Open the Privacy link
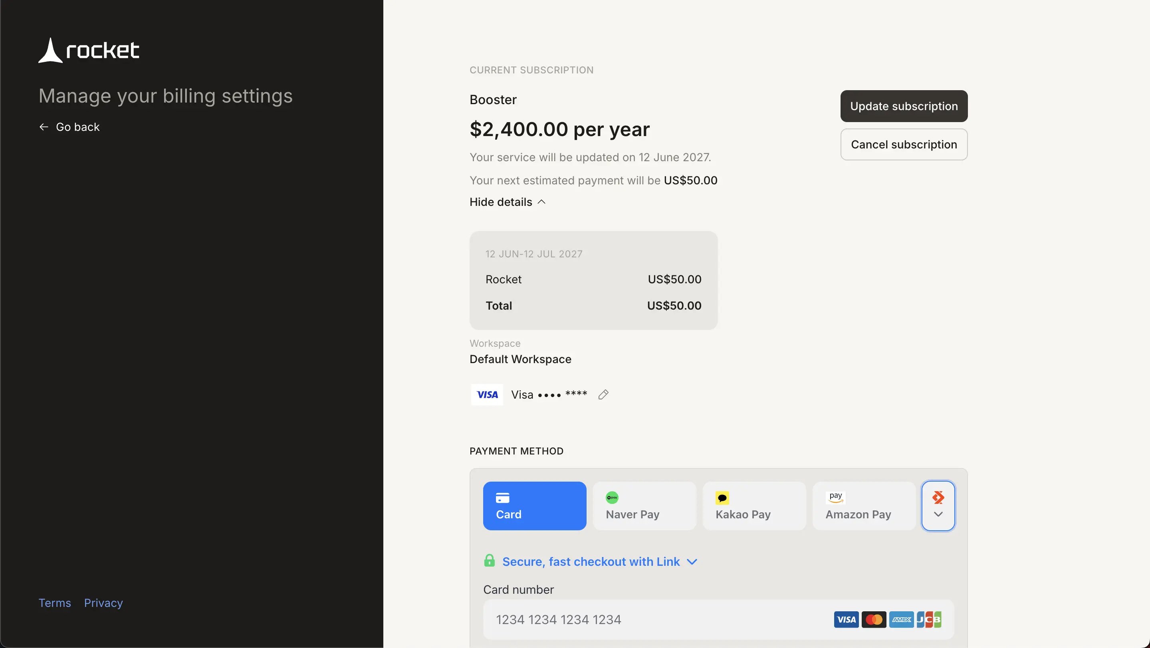 click(103, 603)
